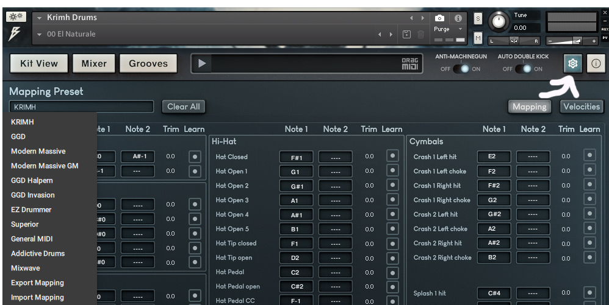Click the circled info icon beside the gear
This screenshot has height=305, width=609.
point(596,63)
